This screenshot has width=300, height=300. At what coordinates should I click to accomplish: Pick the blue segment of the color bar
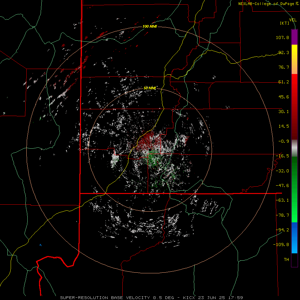point(294,238)
